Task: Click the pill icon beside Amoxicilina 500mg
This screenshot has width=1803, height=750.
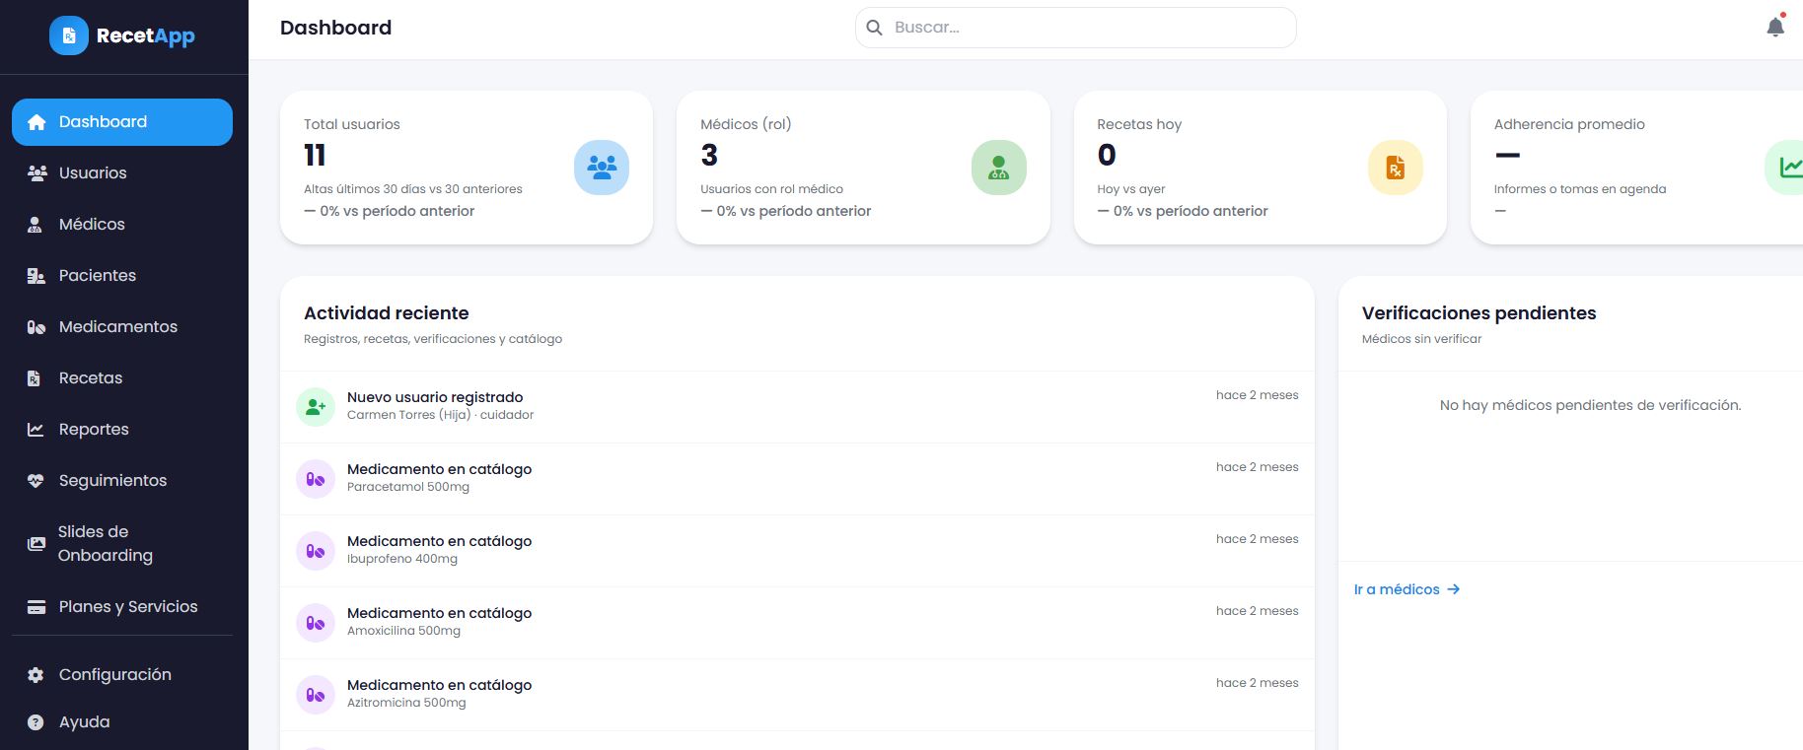Action: point(316,623)
